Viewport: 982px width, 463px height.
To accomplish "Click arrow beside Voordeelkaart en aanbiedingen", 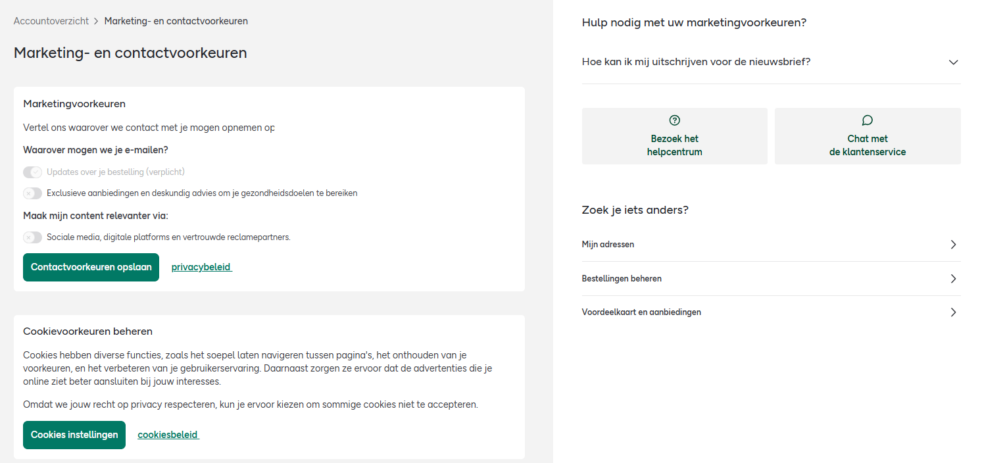I will point(953,312).
